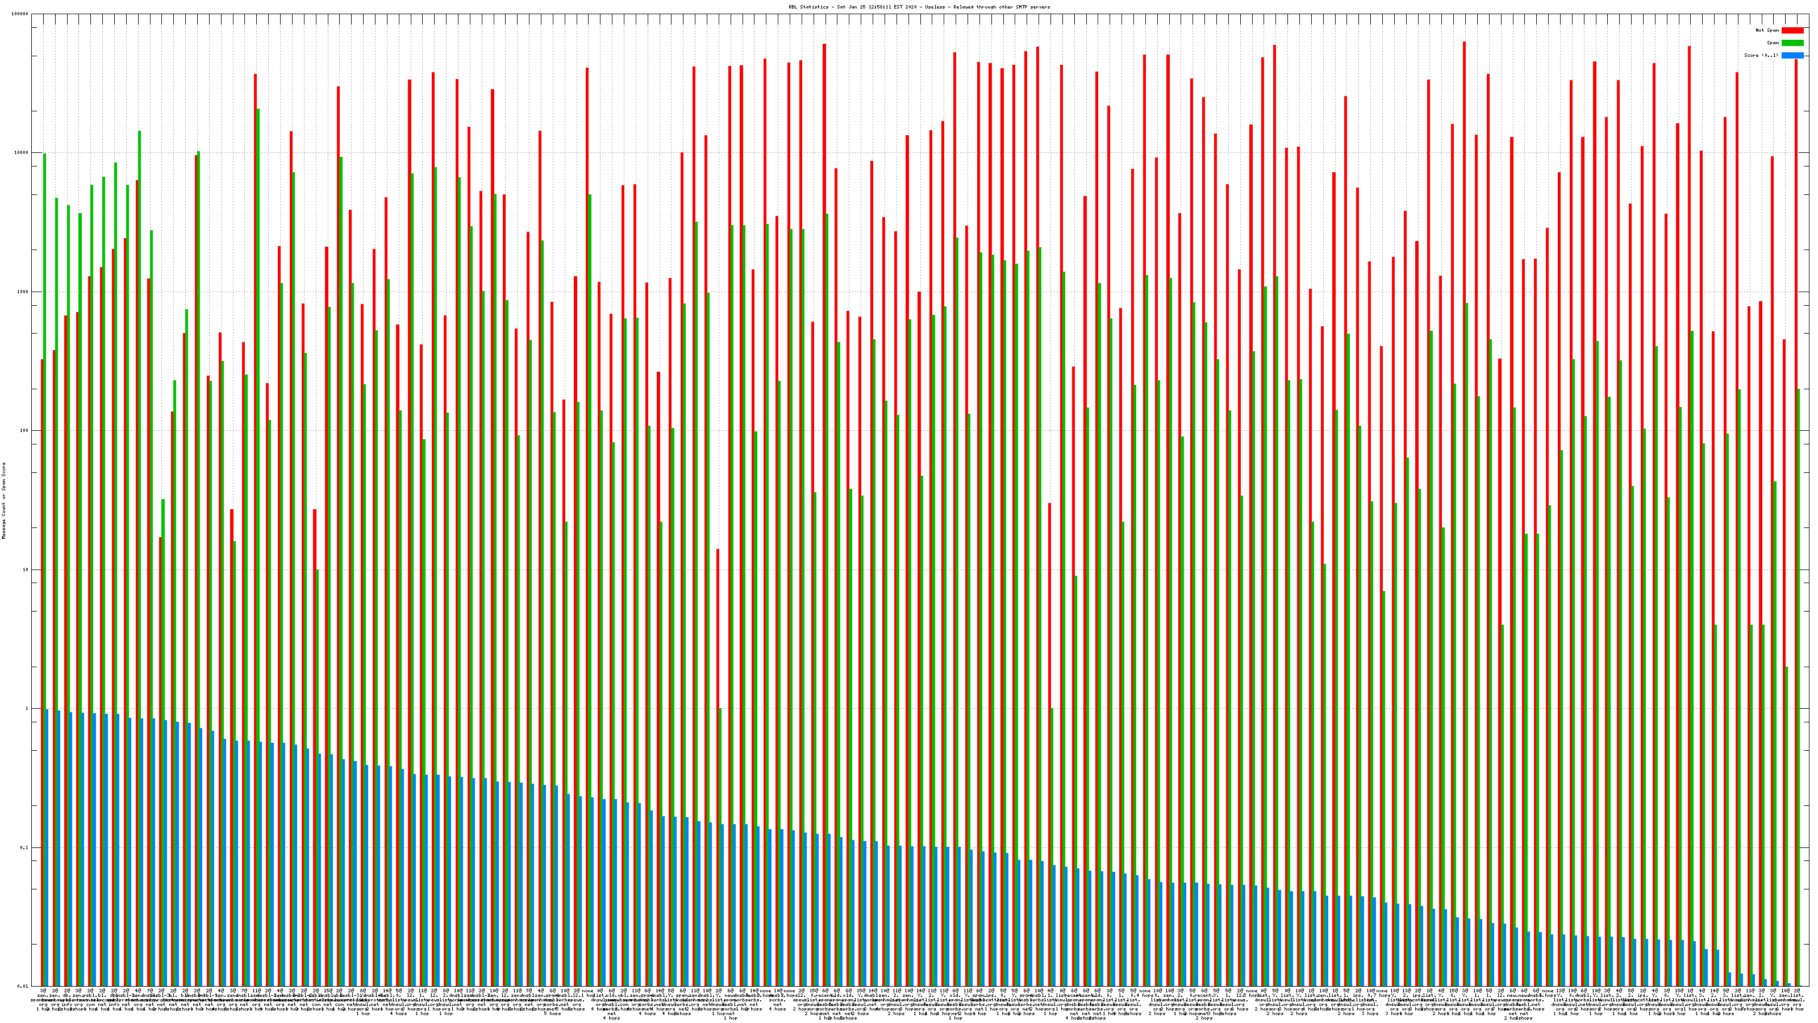Viewport: 1818px width, 1023px height.
Task: Click the 1 y-axis tick label
Action: tap(27, 709)
